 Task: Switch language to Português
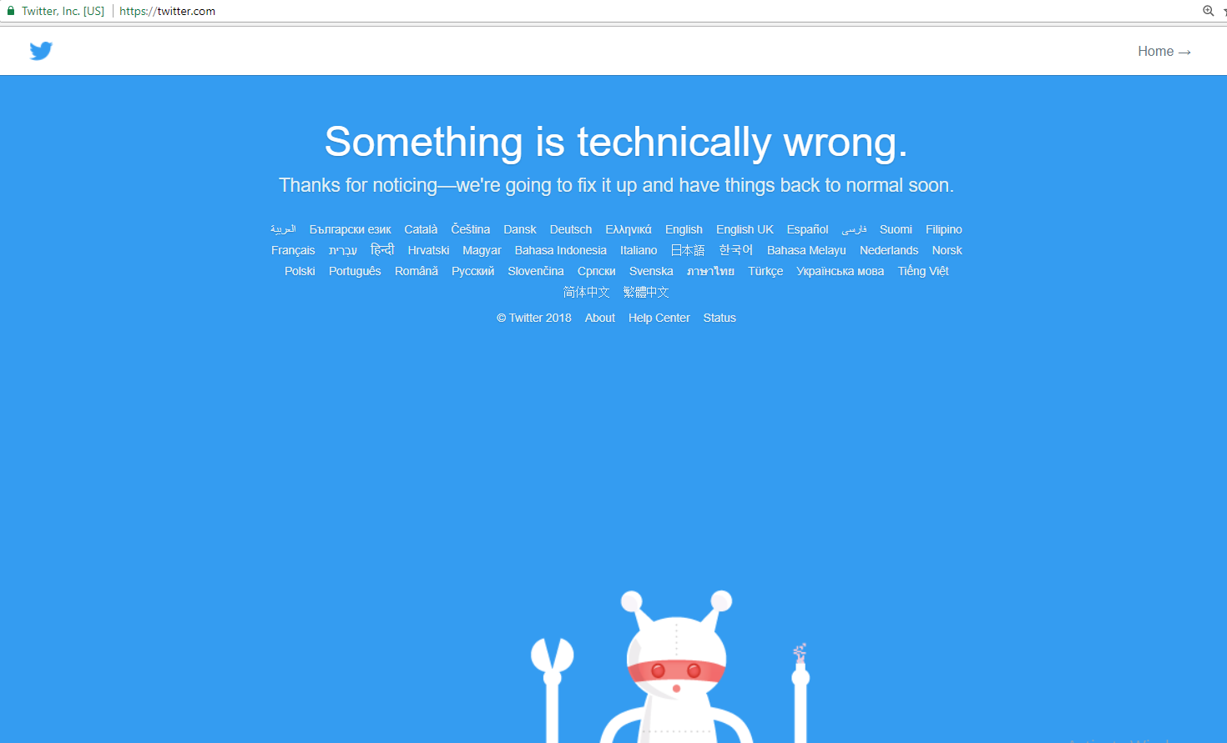355,271
